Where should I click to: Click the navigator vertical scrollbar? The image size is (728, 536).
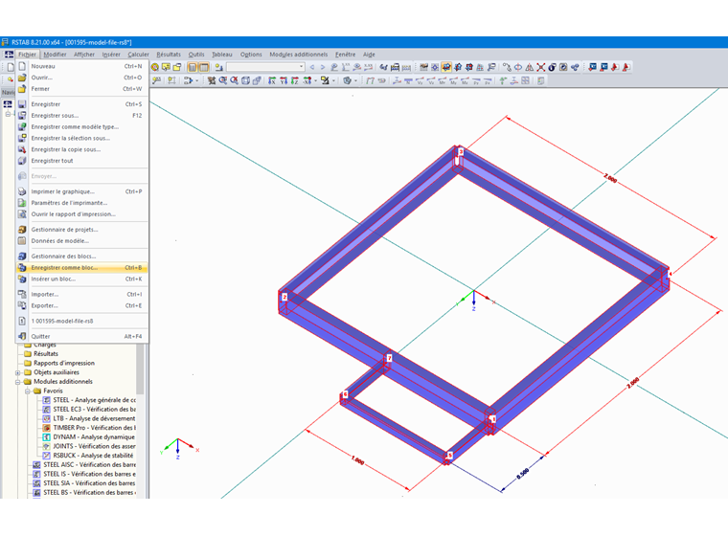pos(140,368)
